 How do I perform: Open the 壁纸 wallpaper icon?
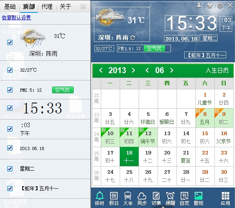[x=198, y=198]
